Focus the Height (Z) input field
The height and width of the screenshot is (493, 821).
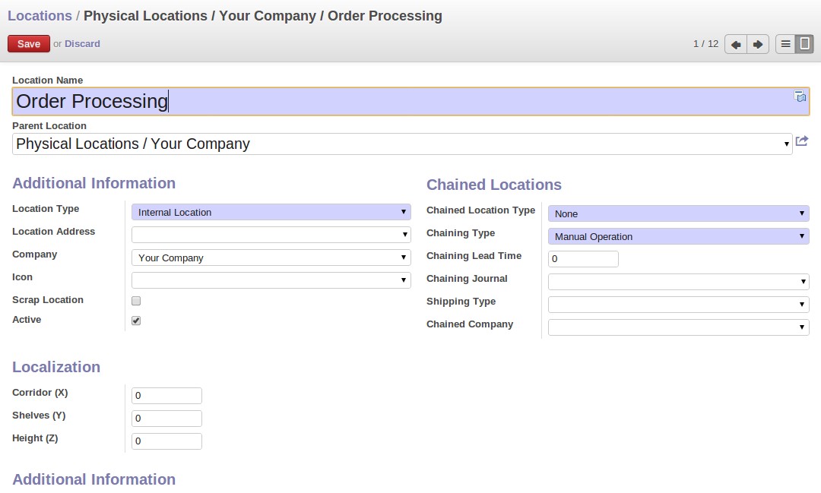(x=166, y=441)
